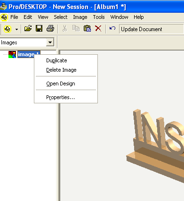Image resolution: width=184 pixels, height=201 pixels.
Task: Click the Copy icon
Action: [76, 28]
